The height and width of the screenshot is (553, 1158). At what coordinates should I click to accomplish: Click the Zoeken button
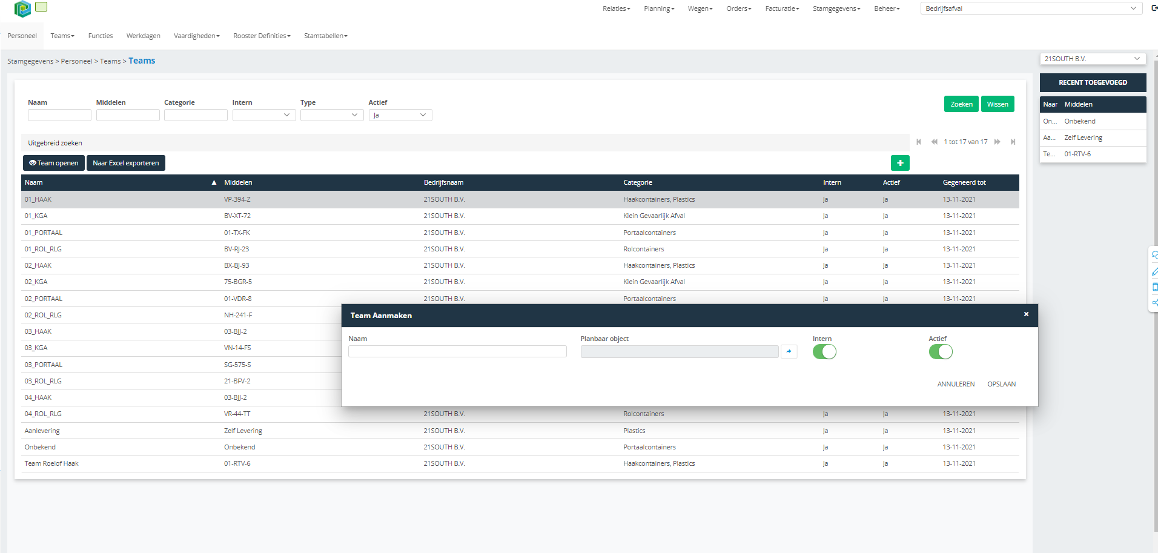[961, 104]
